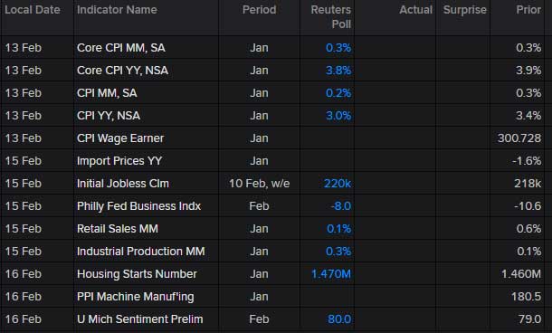Click the 15 Feb date for Import Prices YY
The width and height of the screenshot is (552, 333).
click(x=24, y=161)
